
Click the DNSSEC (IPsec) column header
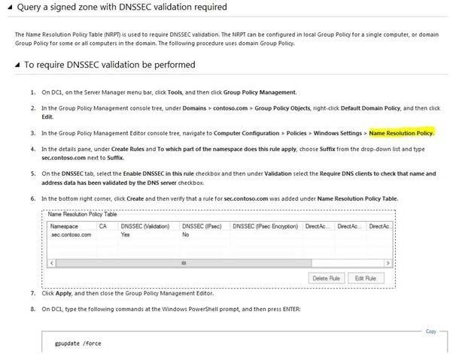click(205, 226)
